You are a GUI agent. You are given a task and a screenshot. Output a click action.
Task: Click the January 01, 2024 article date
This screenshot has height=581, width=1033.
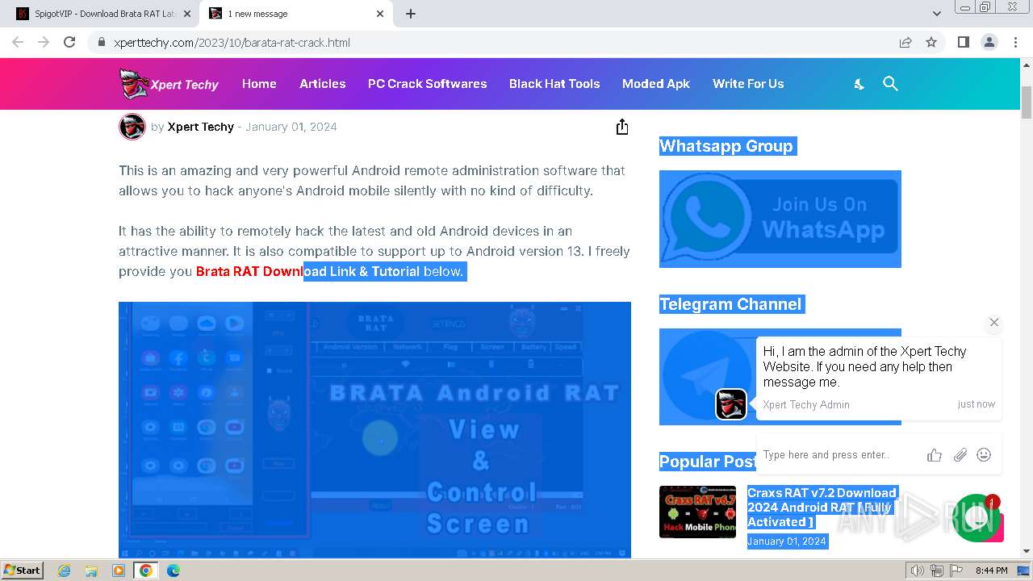pyautogui.click(x=291, y=127)
